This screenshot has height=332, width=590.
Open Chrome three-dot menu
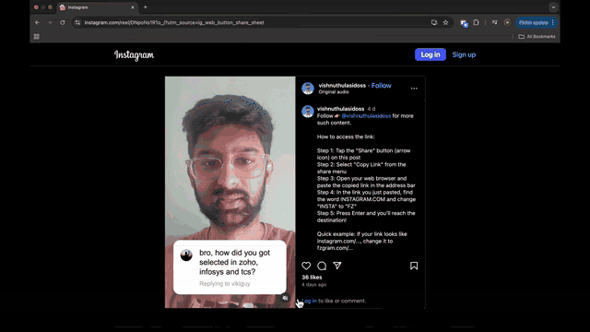(553, 22)
